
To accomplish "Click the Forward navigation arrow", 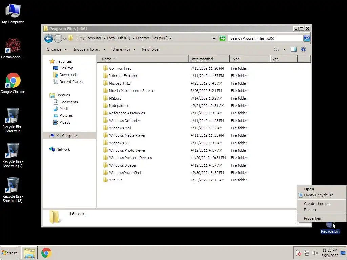I will pyautogui.click(x=58, y=38).
